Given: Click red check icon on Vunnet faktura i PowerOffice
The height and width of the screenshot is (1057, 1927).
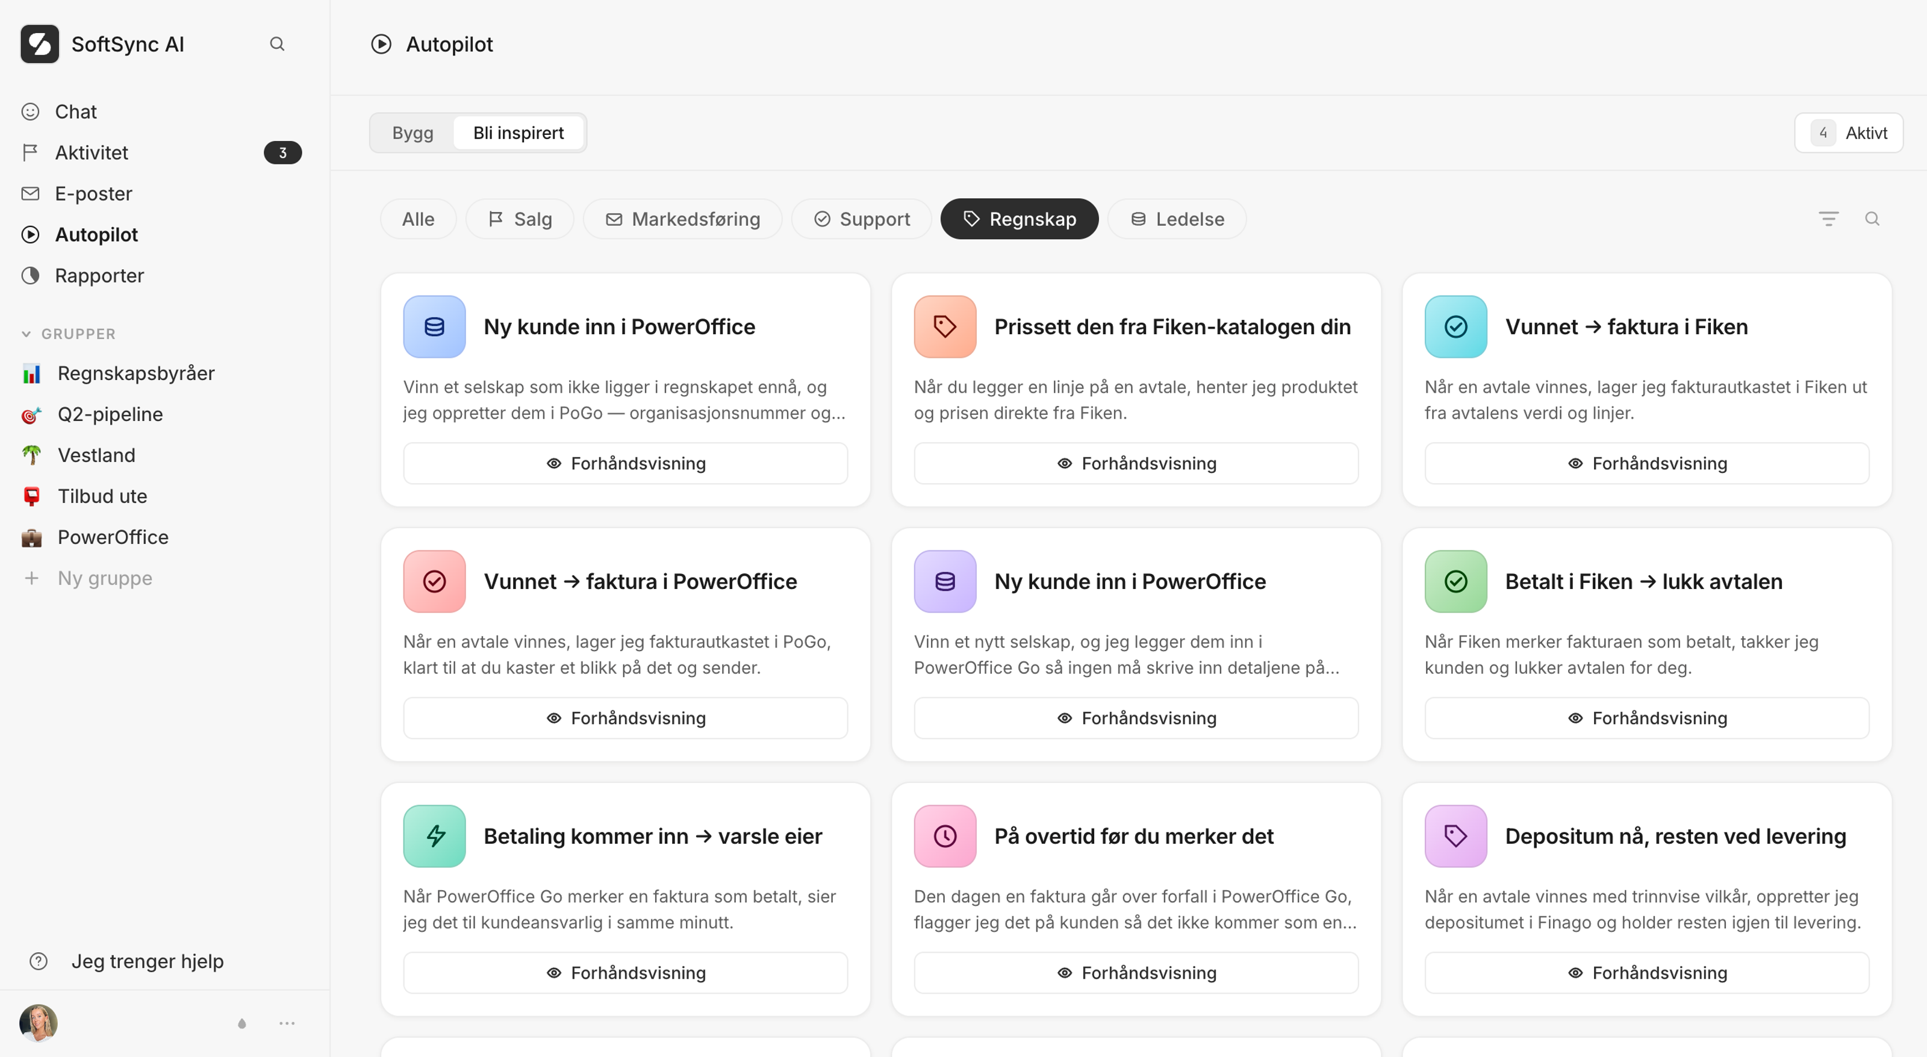Looking at the screenshot, I should coord(435,582).
